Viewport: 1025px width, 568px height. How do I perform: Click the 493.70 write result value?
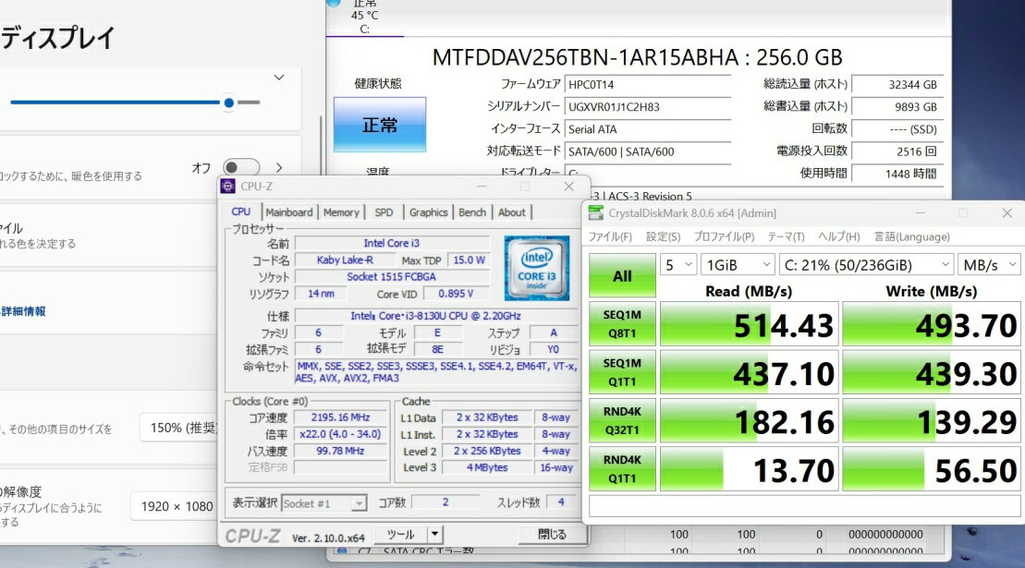point(931,324)
